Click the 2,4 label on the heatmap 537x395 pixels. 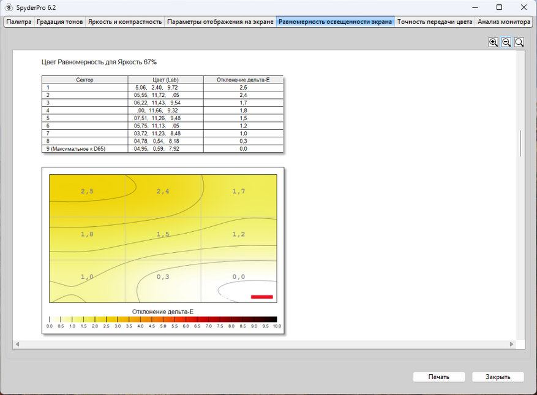pyautogui.click(x=163, y=191)
